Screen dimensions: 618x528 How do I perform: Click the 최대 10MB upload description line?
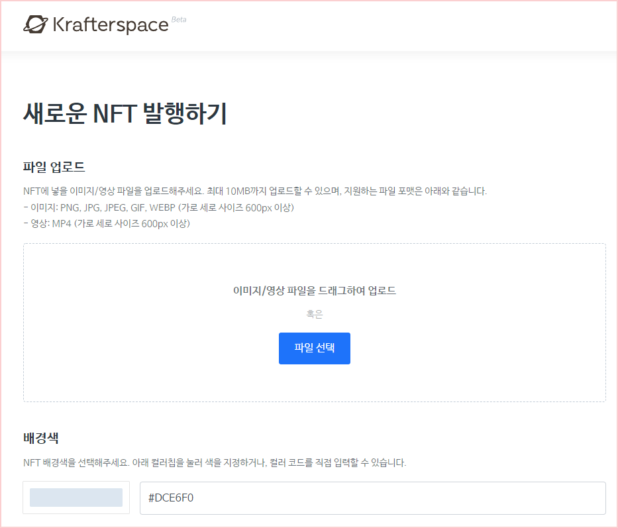tap(255, 191)
